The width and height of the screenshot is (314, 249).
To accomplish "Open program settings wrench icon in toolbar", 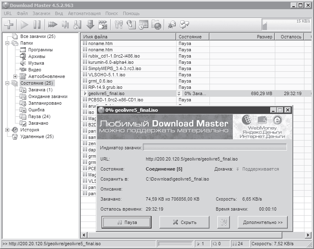I will (119, 25).
